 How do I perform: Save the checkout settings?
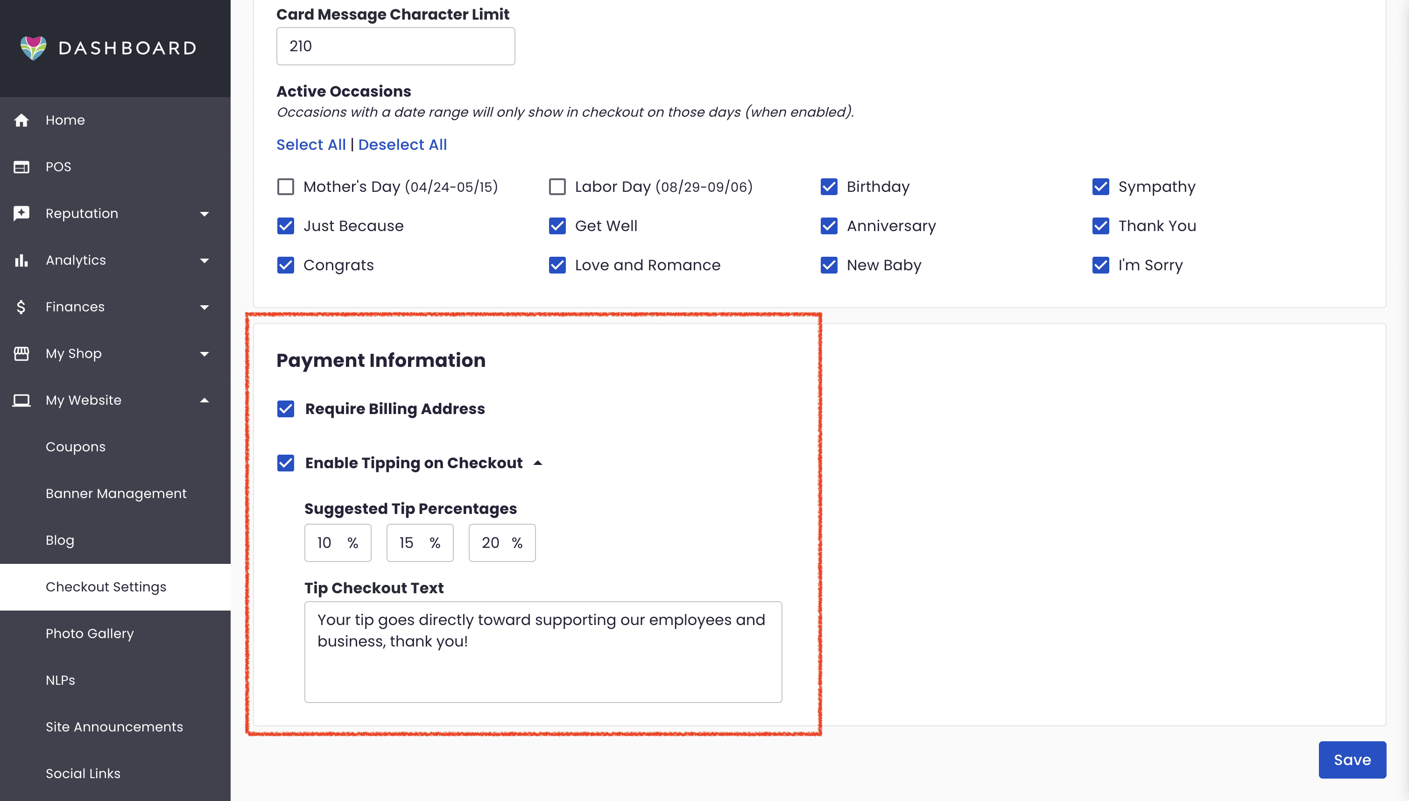coord(1352,760)
